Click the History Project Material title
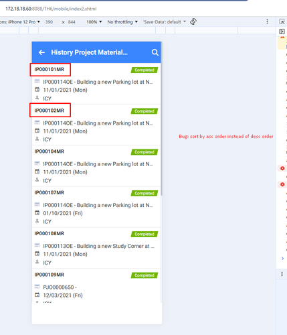This screenshot has width=287, height=335. (x=89, y=52)
